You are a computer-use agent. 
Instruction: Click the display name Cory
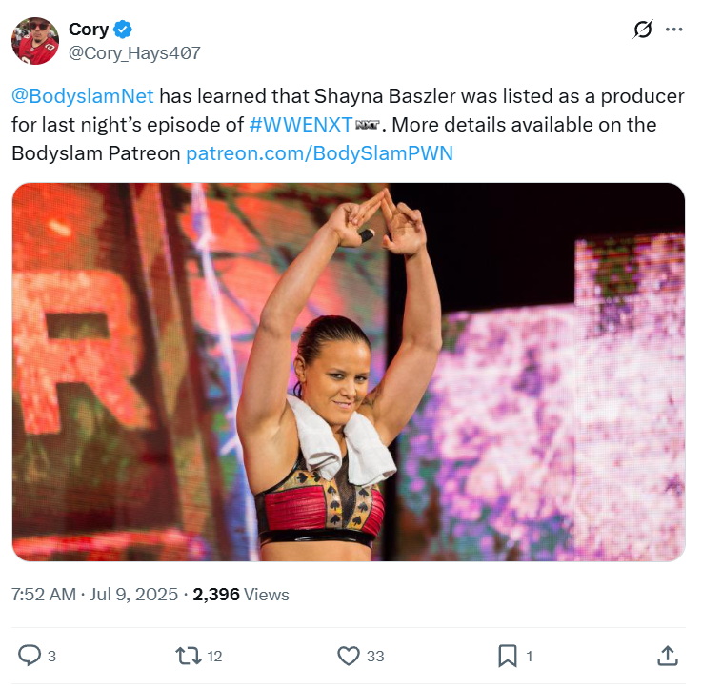point(89,30)
